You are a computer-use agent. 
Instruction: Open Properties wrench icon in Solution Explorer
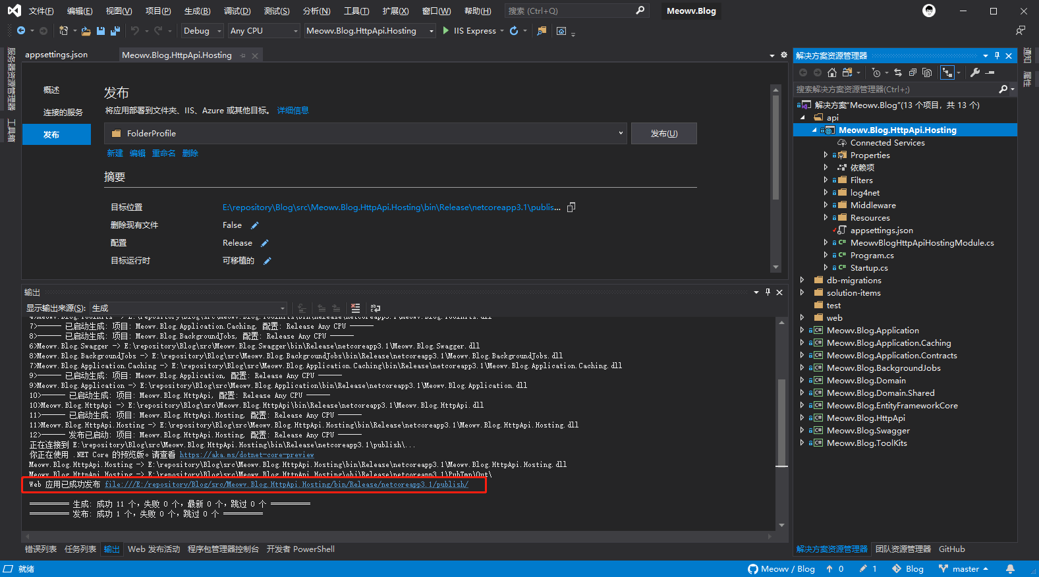[x=975, y=72]
